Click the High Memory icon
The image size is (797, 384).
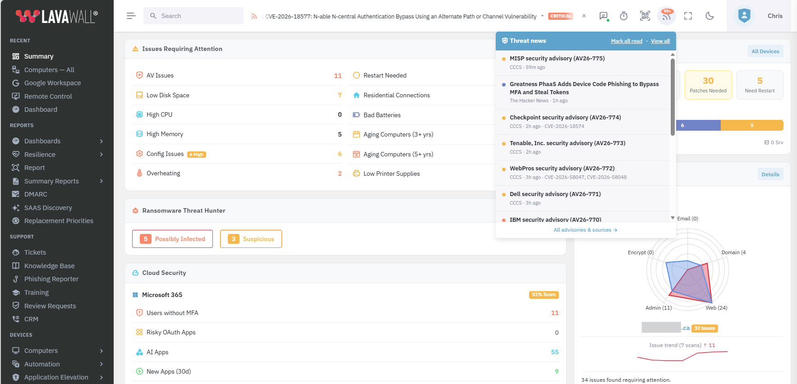tap(139, 134)
